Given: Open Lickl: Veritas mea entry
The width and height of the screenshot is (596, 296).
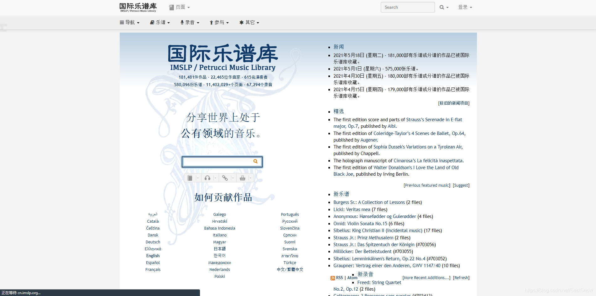Looking at the screenshot, I should (x=352, y=210).
